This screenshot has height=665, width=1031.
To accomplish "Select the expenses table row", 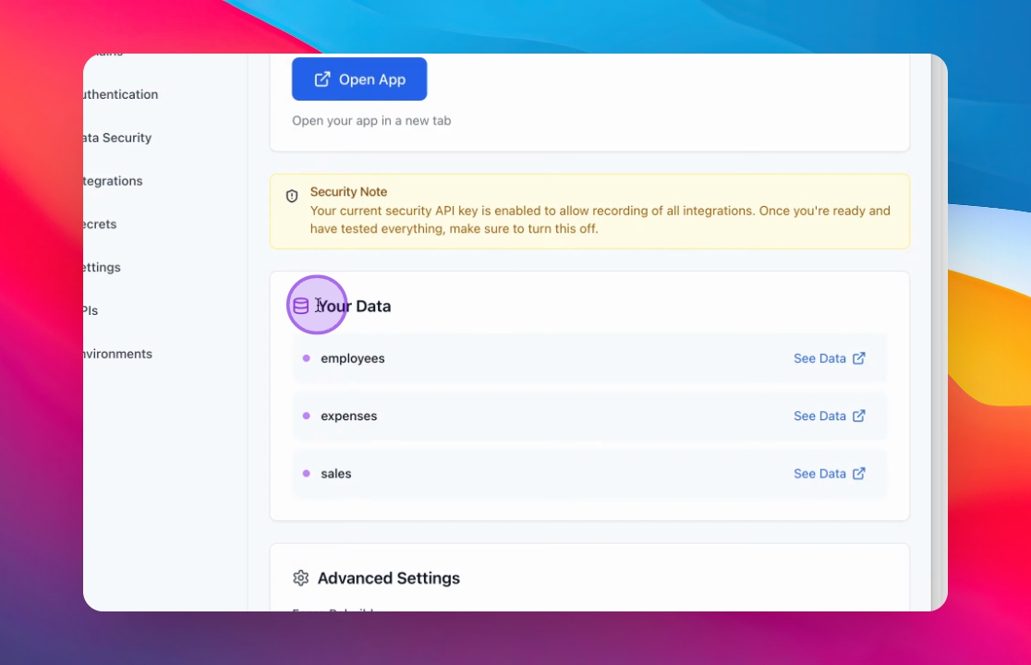I will click(x=589, y=416).
